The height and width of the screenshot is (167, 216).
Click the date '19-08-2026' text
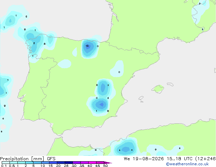tap(148, 159)
